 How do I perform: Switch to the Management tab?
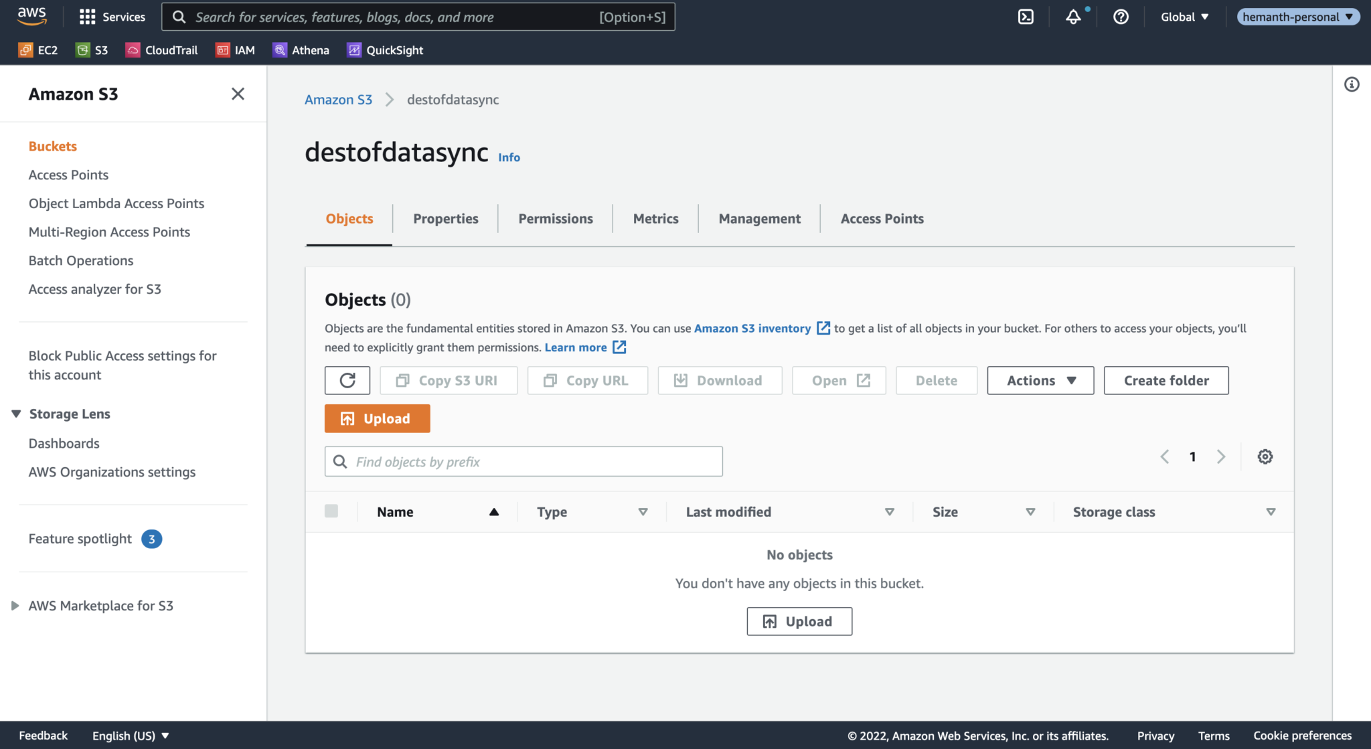point(759,218)
